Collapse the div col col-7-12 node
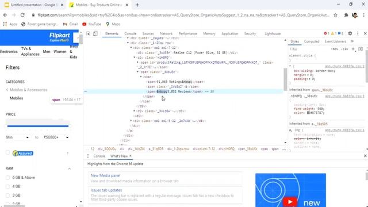 [131, 48]
